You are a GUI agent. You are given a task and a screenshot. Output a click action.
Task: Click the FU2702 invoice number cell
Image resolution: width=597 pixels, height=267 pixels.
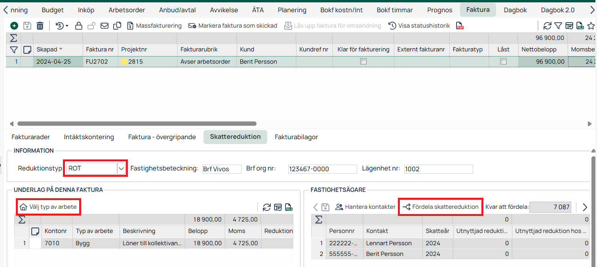100,62
